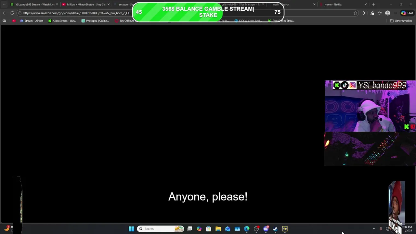Open n3on Stream bookmark
Viewport: 416px width, 234px height.
(x=62, y=21)
